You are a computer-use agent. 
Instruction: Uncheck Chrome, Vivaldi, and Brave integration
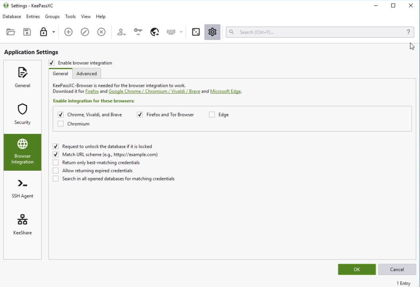(61, 115)
